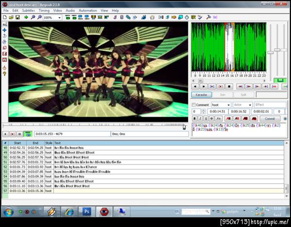The height and width of the screenshot is (227, 291).
Task: Select the vector clip tool
Action: (5, 60)
